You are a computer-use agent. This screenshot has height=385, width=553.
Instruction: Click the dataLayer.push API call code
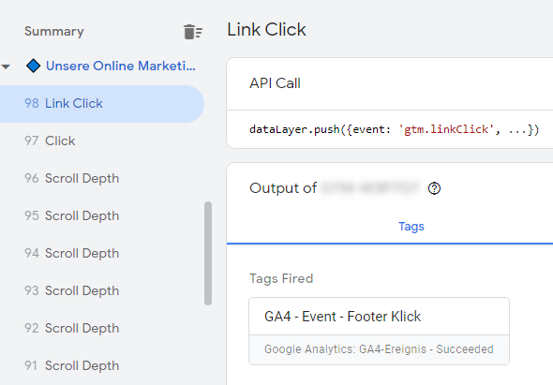point(394,130)
